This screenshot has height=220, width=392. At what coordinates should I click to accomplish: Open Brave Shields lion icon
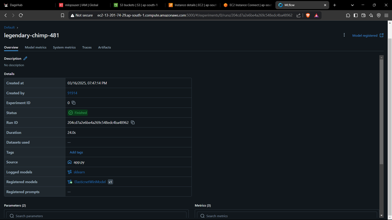click(308, 15)
